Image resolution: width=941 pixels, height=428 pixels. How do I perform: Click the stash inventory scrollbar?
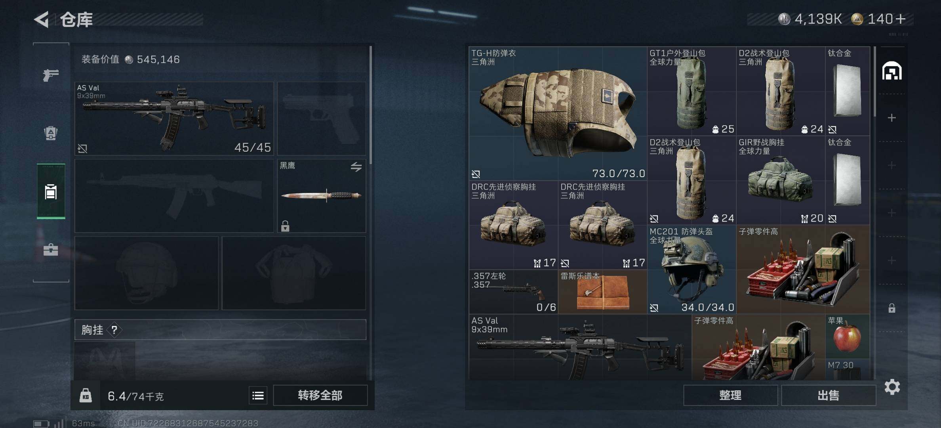[x=874, y=82]
